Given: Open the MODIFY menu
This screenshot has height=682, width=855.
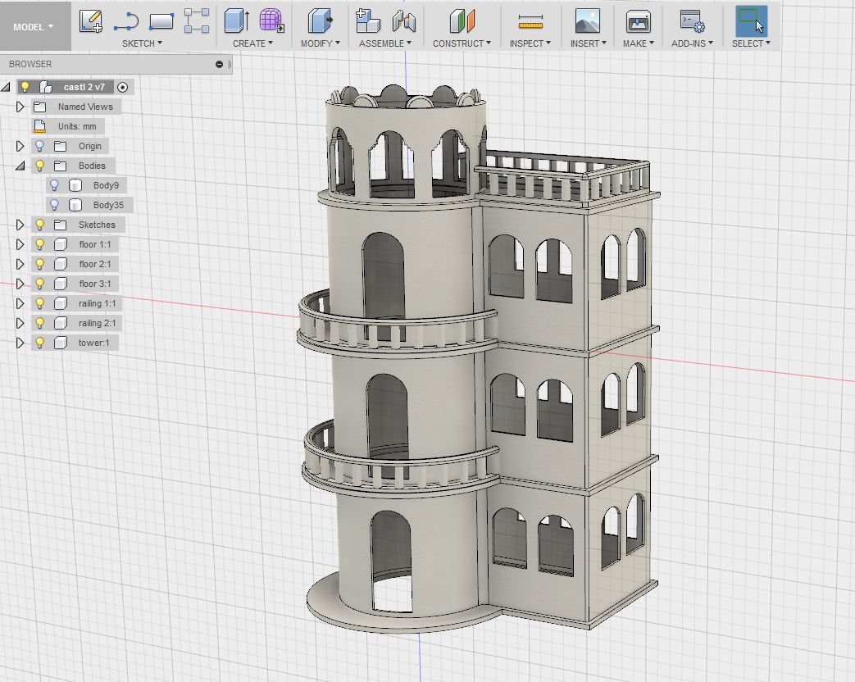Looking at the screenshot, I should [320, 43].
